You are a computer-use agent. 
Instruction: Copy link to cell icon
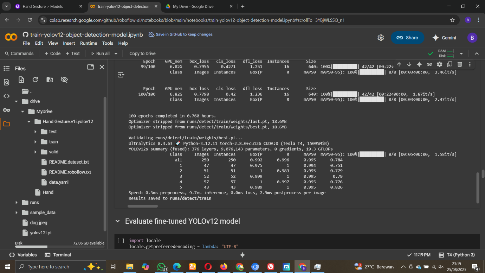(429, 64)
